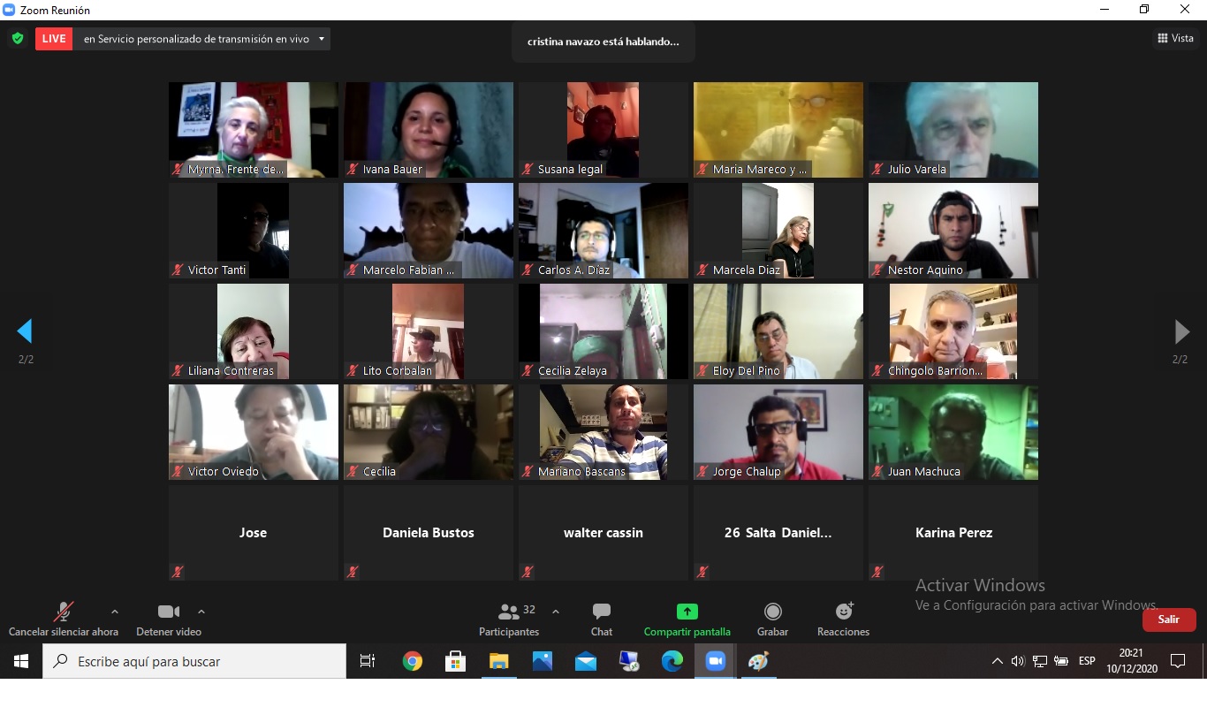Viewport: 1207px width, 707px height.
Task: Open File Explorer from the taskbar
Action: coord(499,661)
